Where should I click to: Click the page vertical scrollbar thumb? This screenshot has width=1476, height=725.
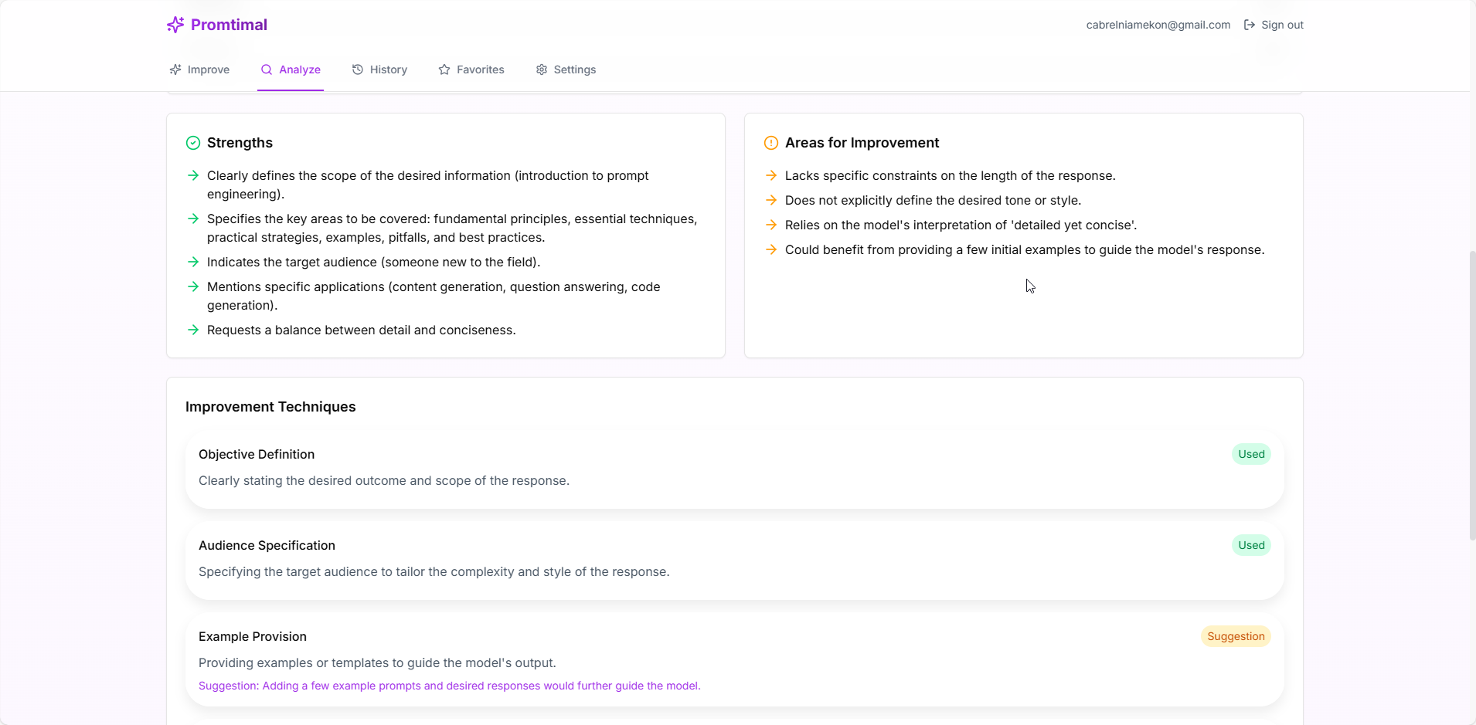(1472, 394)
